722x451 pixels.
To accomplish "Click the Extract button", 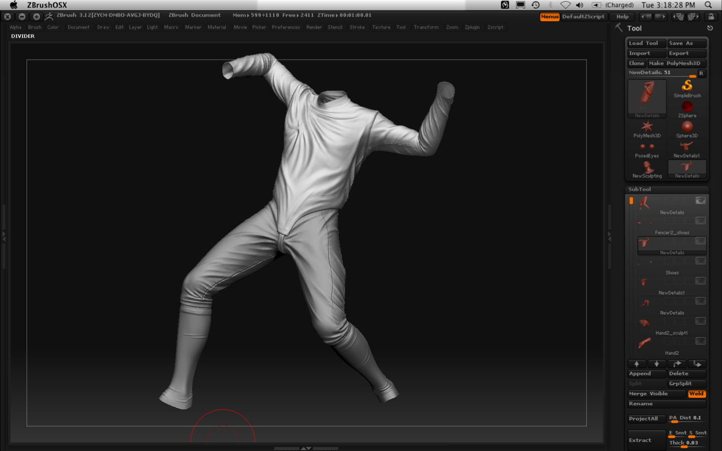I will 647,440.
